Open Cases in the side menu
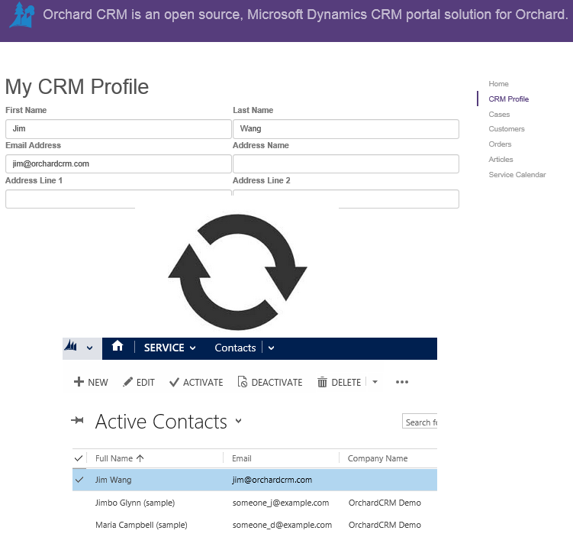Image resolution: width=573 pixels, height=537 pixels. coord(499,115)
